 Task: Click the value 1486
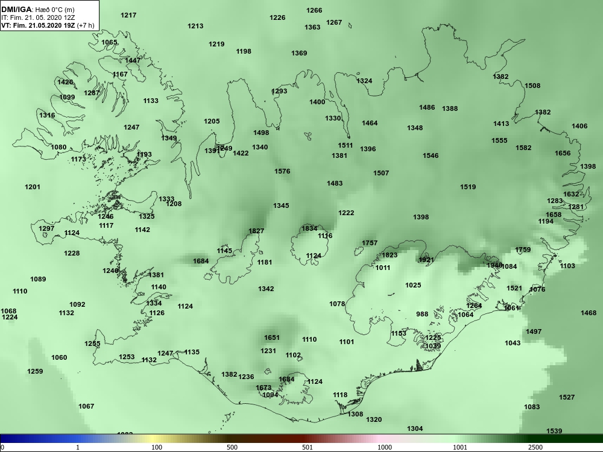tap(427, 107)
